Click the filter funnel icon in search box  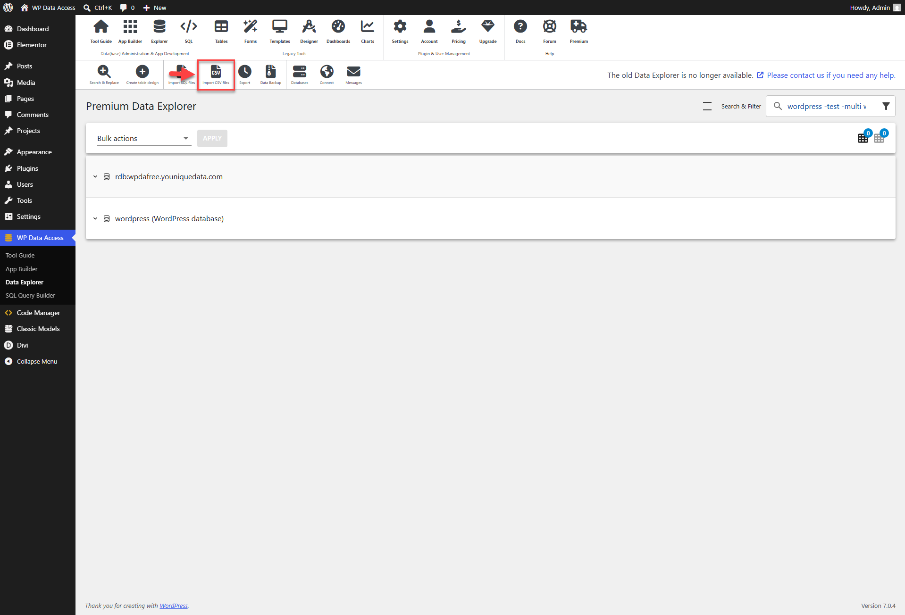coord(886,106)
